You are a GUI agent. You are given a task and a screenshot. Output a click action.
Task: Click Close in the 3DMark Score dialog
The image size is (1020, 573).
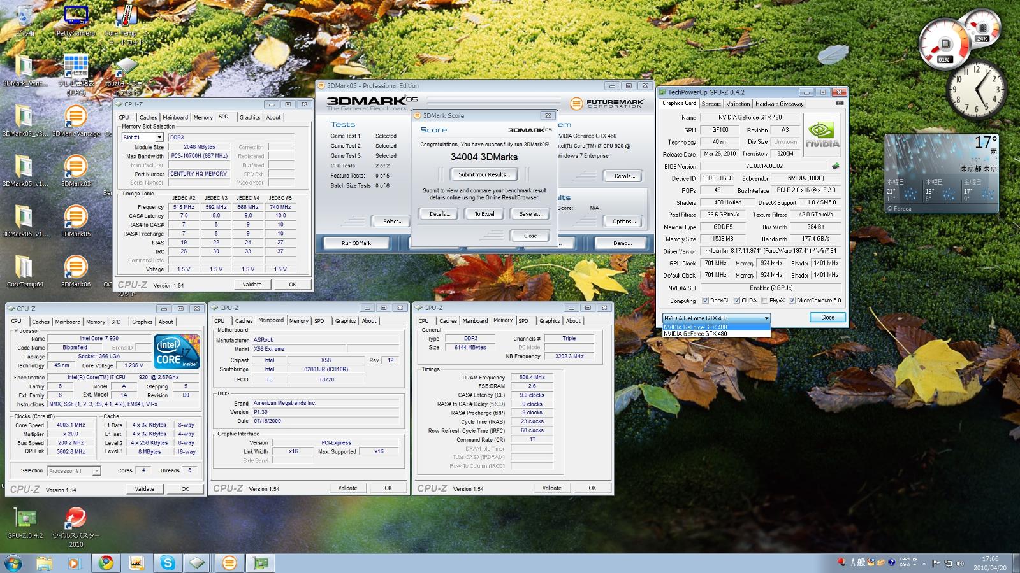[530, 236]
